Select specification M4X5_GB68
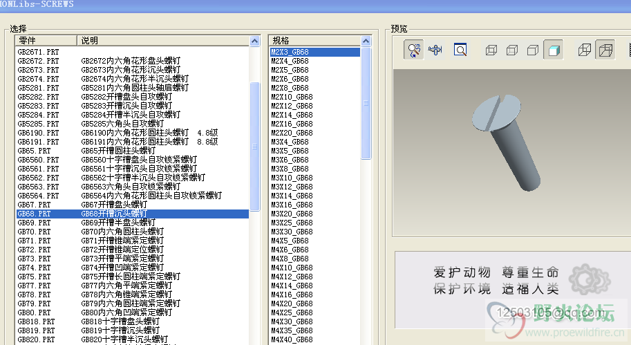 (314, 241)
